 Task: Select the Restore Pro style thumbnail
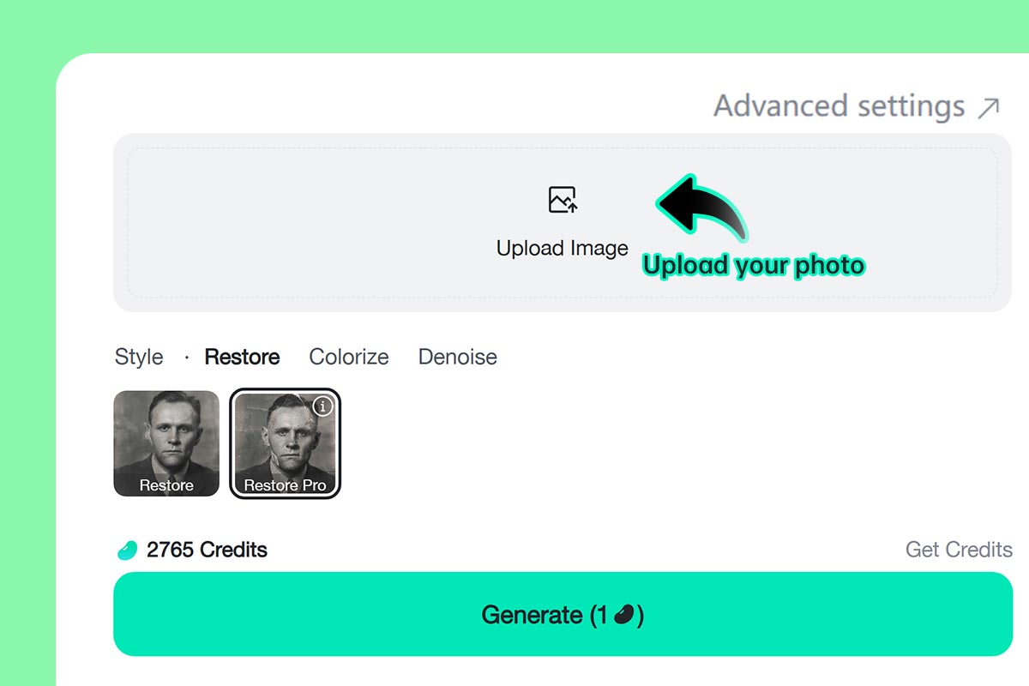click(286, 443)
